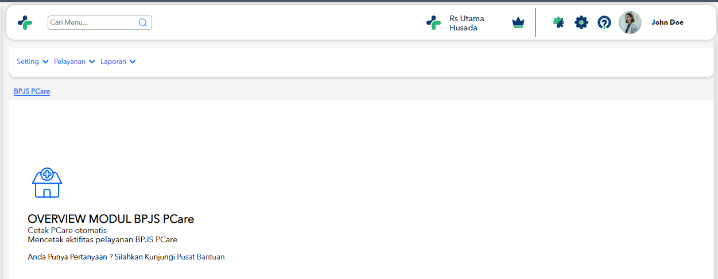Click the hospital logo beside Rs Utama Husada

433,22
